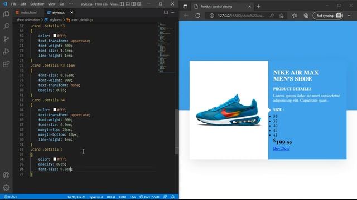Open the Run and Debug view
Image resolution: width=357 pixels, height=200 pixels.
(x=6, y=52)
